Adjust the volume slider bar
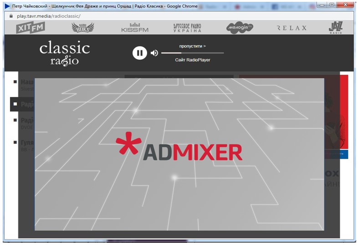Screen dimensions: 358x245 [192, 53]
